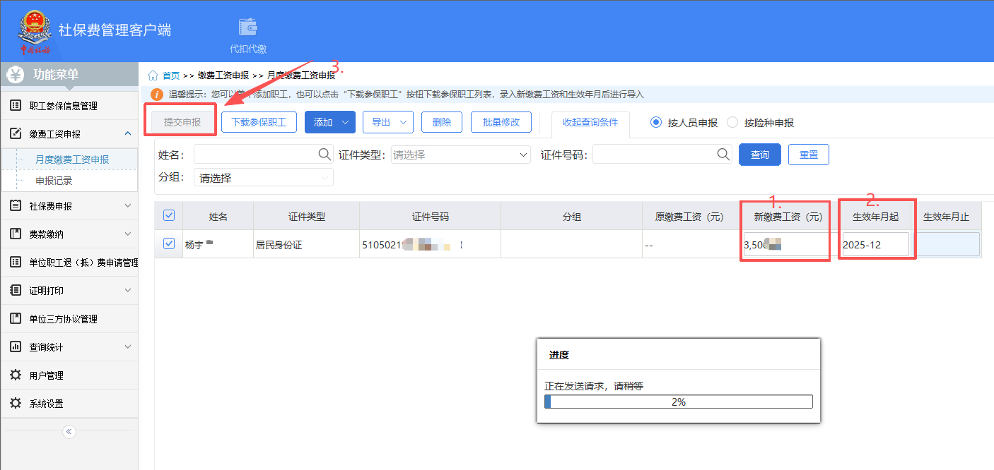Uncheck the row checkbox for 杨宇
Viewport: 994px width, 470px height.
(x=169, y=243)
